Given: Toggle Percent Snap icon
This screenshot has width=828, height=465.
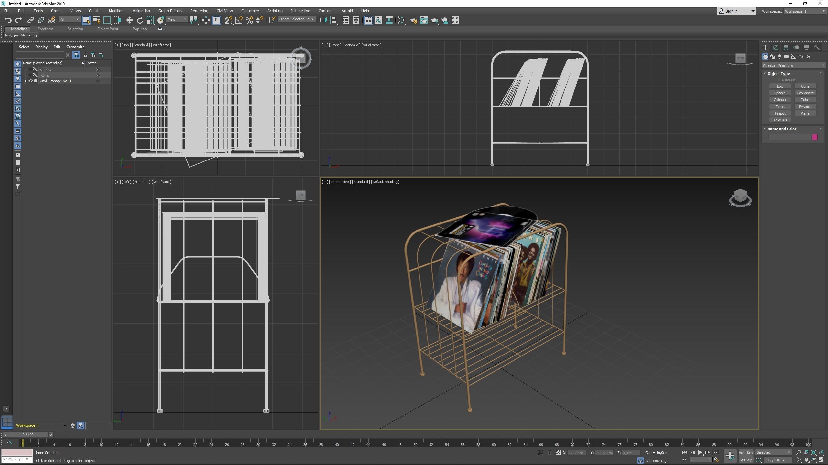Looking at the screenshot, I should coord(249,20).
